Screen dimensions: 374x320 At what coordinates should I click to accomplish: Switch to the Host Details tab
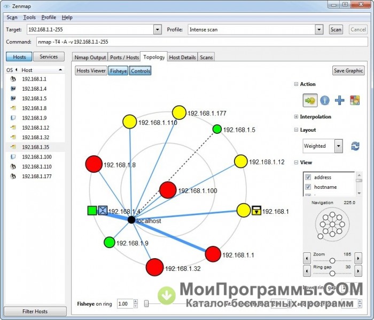pos(182,58)
